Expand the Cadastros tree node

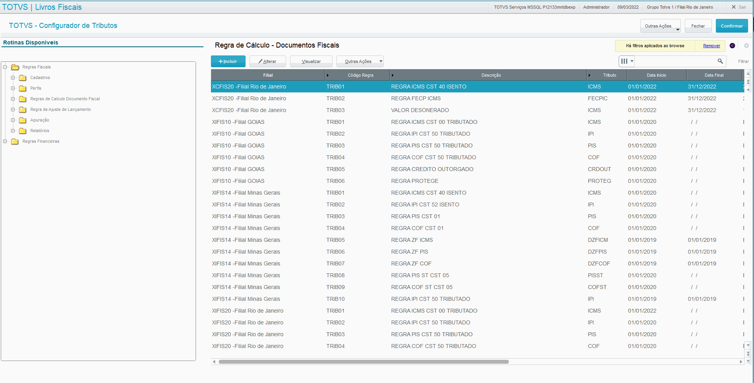click(x=13, y=78)
